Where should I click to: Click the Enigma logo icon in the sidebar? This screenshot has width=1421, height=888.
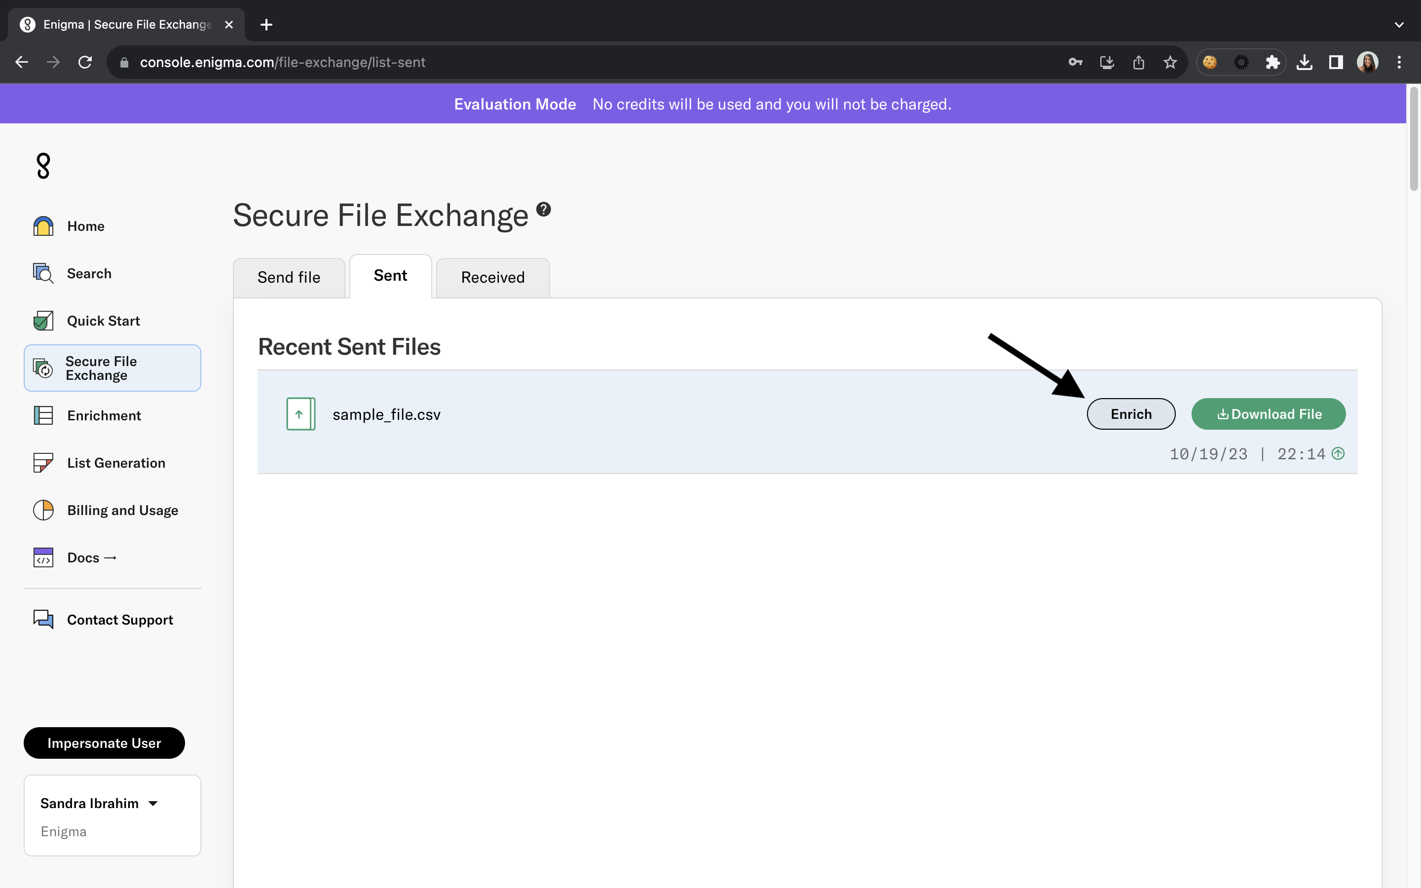pyautogui.click(x=43, y=166)
